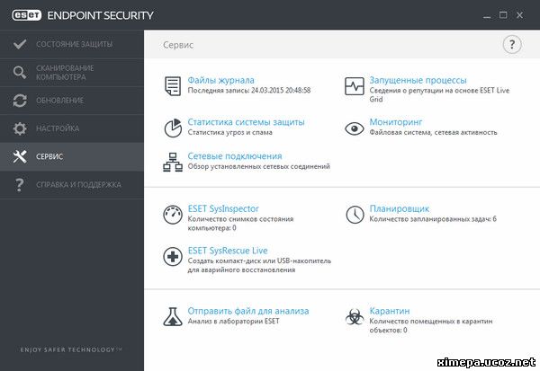The height and width of the screenshot is (371, 540).
Task: Click the log files document icon
Action: point(172,85)
